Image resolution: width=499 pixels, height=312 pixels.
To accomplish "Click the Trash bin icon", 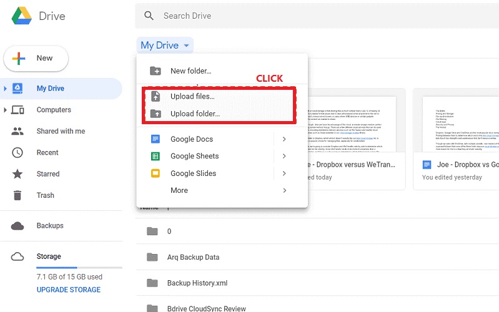I will pos(17,195).
